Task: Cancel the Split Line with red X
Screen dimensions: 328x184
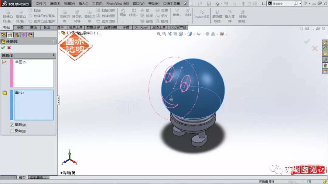Action: 9,48
